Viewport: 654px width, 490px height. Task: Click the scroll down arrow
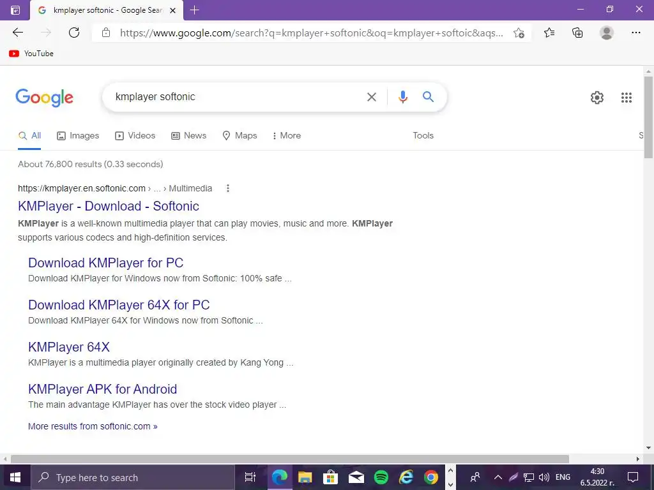tap(648, 448)
